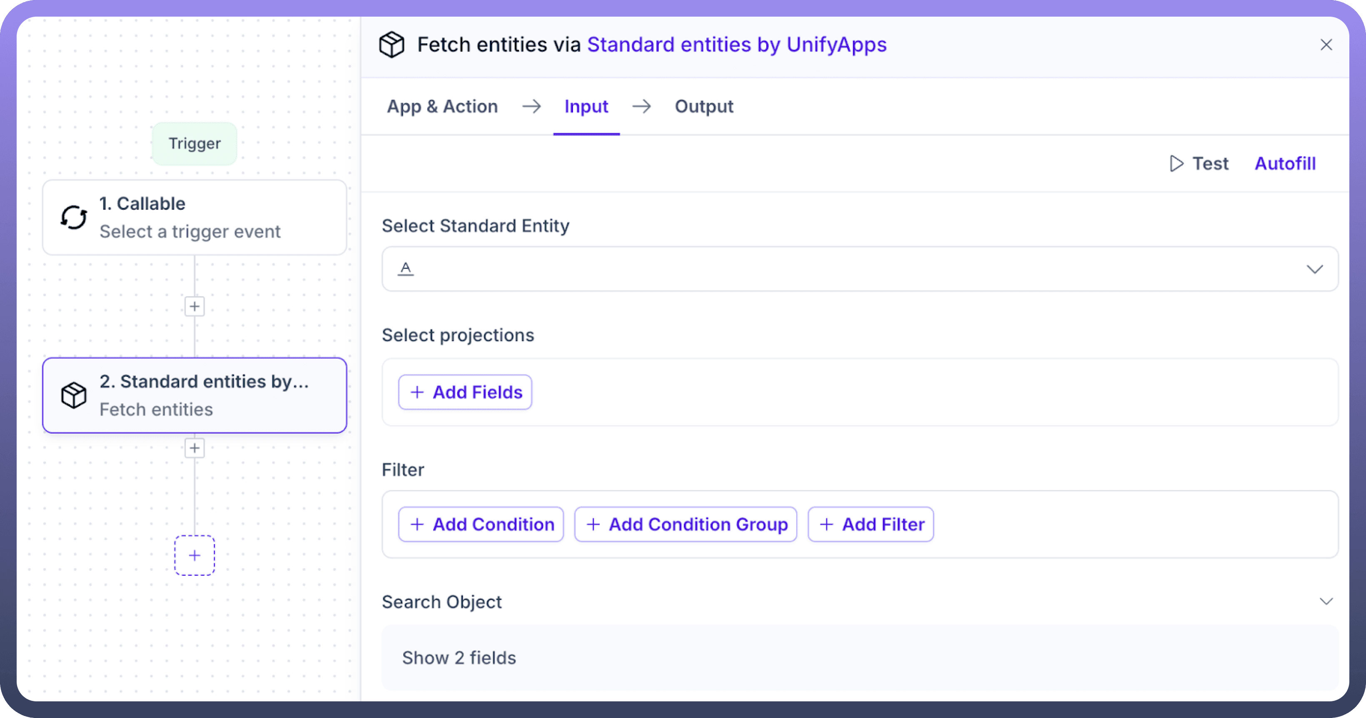Image resolution: width=1366 pixels, height=718 pixels.
Task: Click Add Condition button
Action: pos(481,524)
